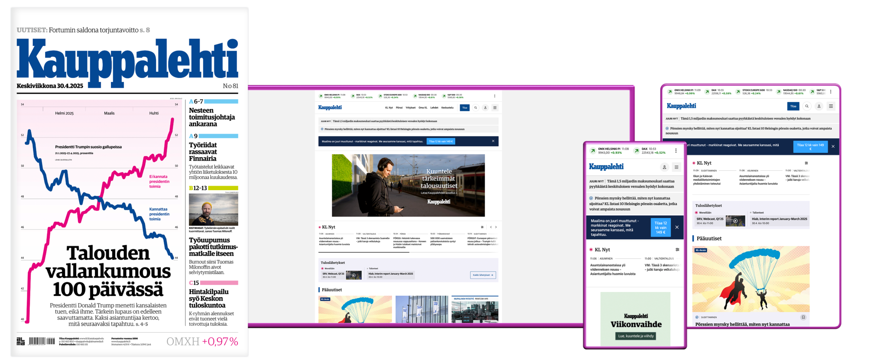
Task: Open parachute main news image on desktop
Action: pos(355,309)
